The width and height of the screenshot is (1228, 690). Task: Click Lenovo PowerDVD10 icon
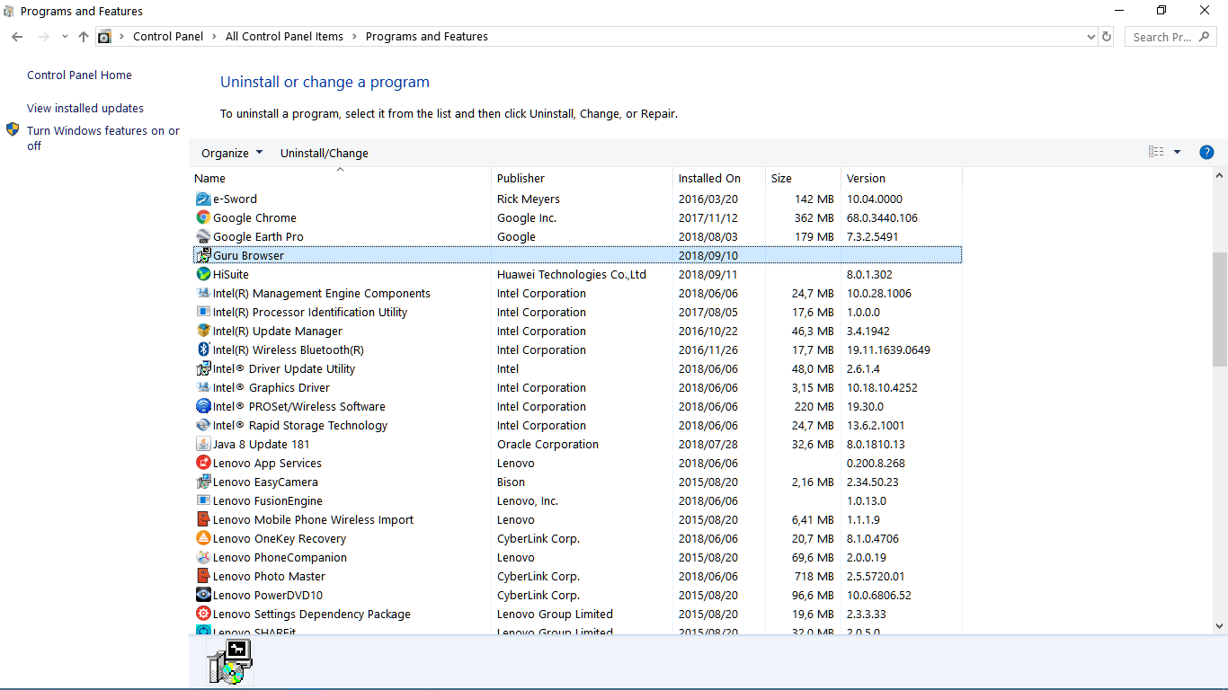click(x=203, y=595)
